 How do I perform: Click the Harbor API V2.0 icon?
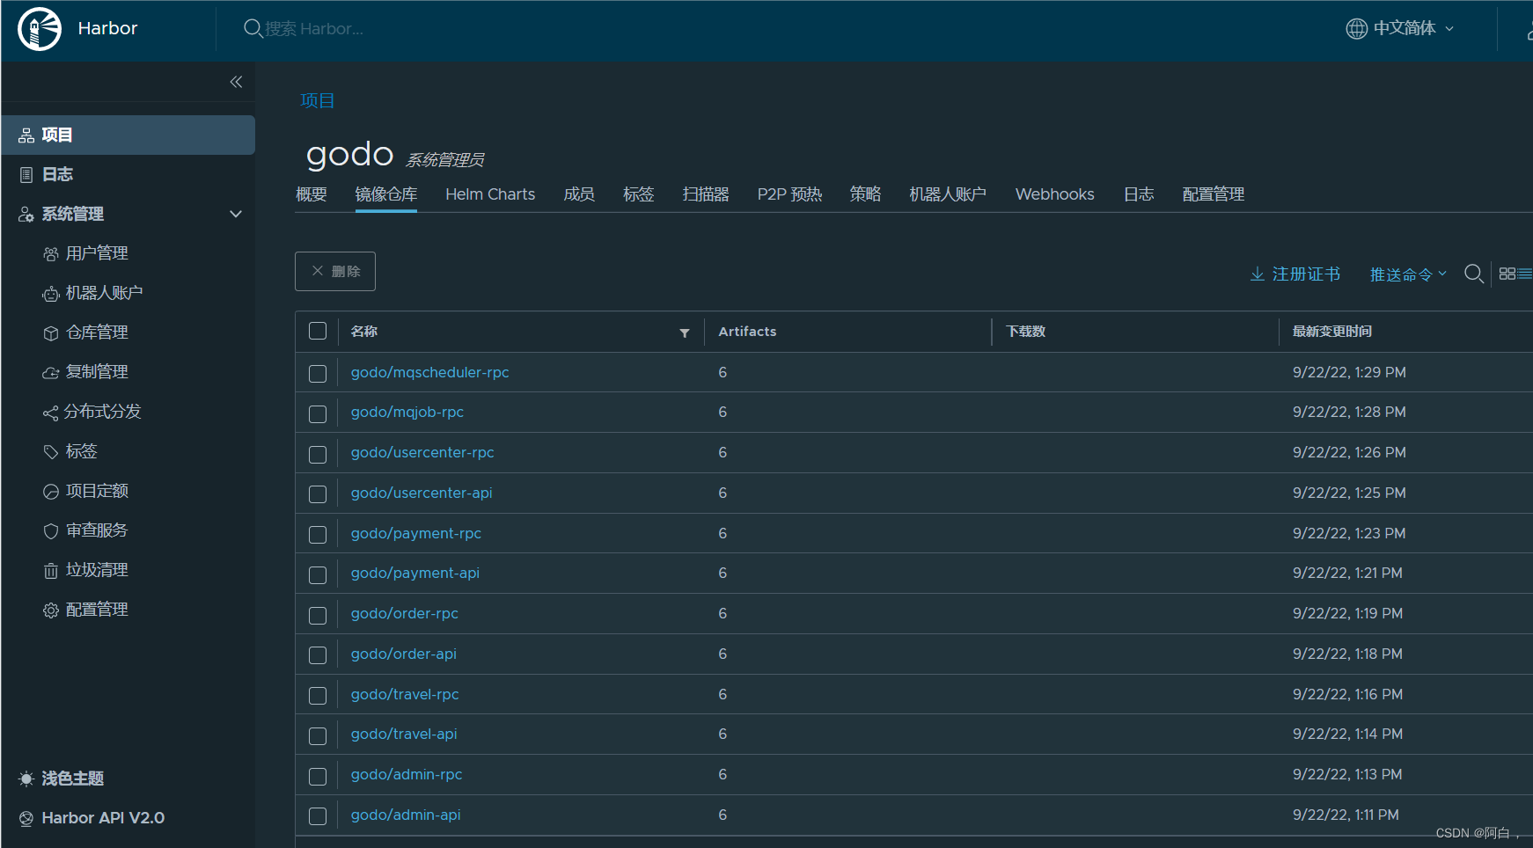(x=26, y=818)
